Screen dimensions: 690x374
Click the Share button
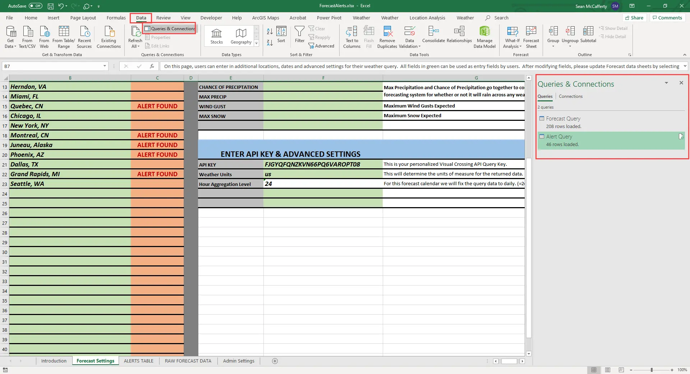[634, 18]
